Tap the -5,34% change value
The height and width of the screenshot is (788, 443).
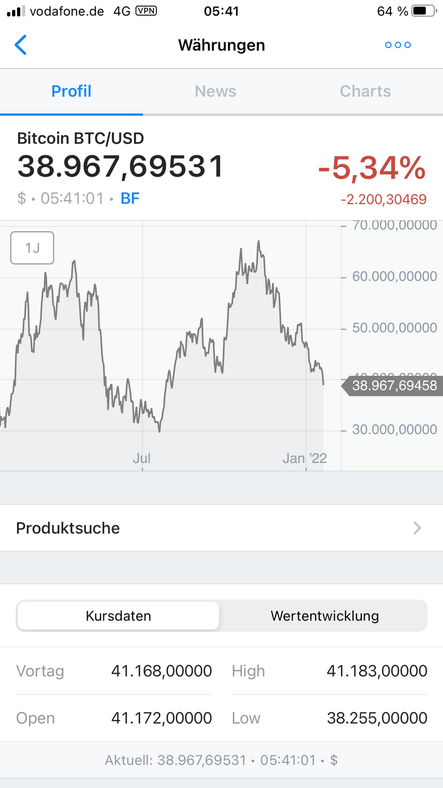point(372,168)
